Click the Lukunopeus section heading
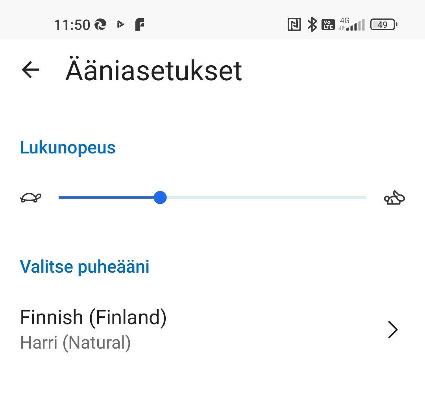 tap(68, 148)
